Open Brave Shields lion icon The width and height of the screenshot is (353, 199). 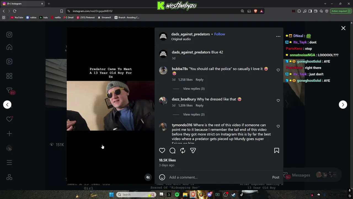pyautogui.click(x=255, y=11)
